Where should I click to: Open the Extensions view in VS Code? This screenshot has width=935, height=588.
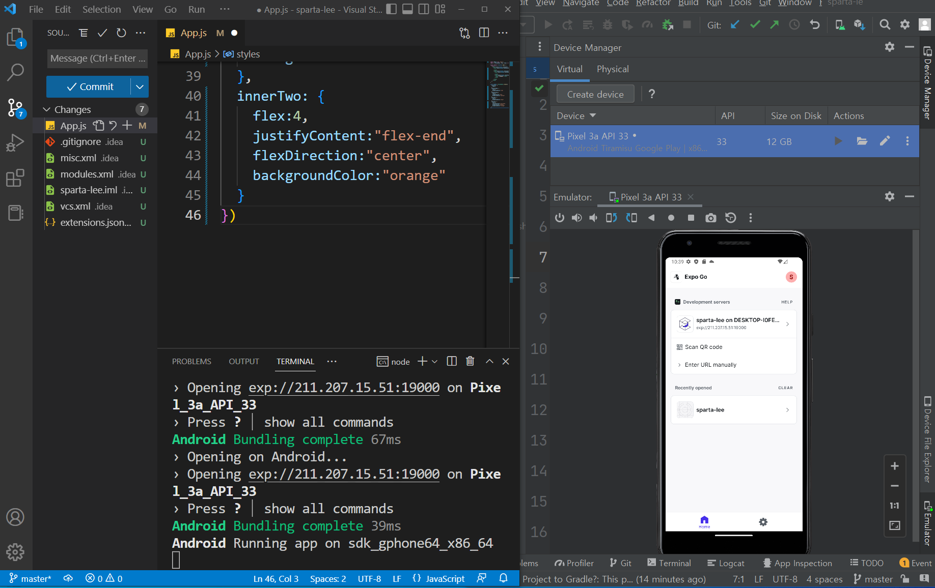[x=15, y=178]
